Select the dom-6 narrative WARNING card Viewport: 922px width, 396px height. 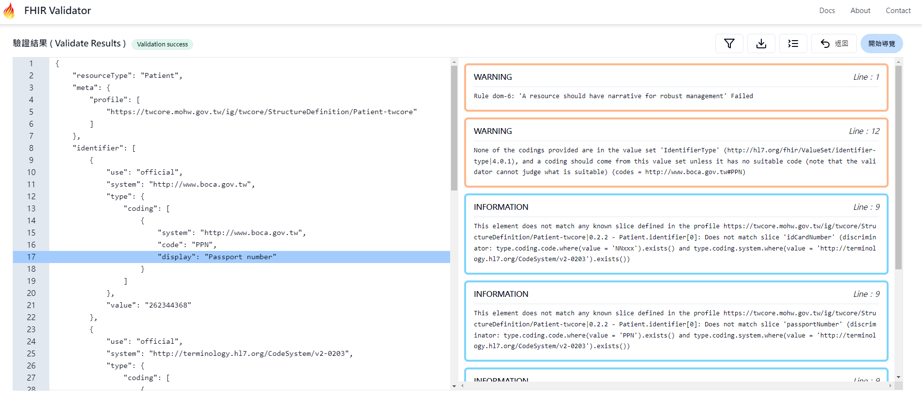click(676, 88)
